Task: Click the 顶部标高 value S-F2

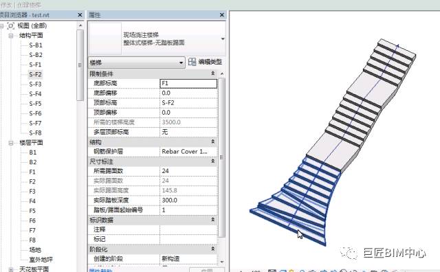Action: tap(188, 103)
